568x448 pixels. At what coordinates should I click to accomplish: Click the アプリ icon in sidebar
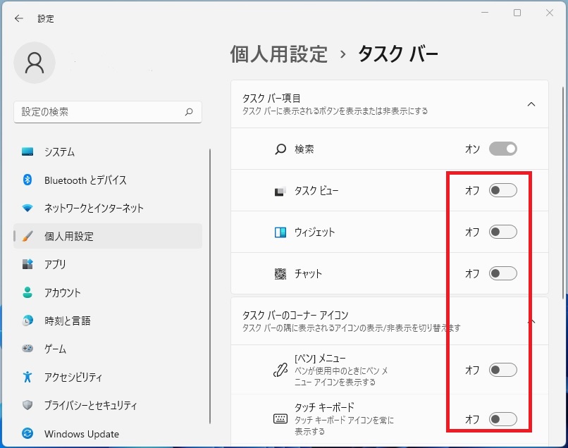27,264
